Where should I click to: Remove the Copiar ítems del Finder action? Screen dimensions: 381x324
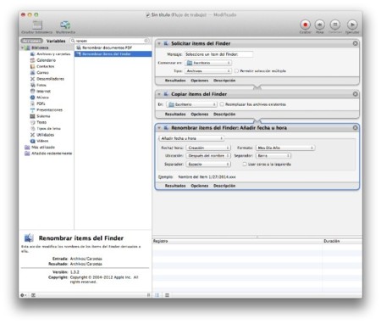(x=355, y=94)
